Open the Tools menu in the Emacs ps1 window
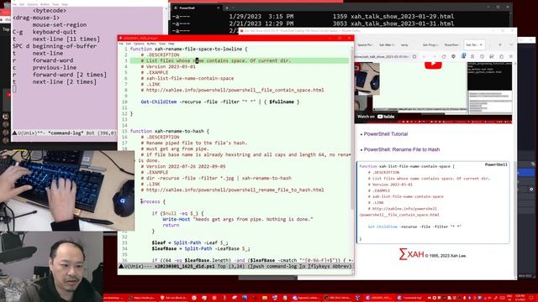This screenshot has height=302, width=538. click(162, 44)
